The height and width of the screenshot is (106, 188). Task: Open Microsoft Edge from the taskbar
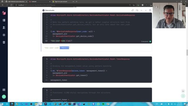point(12,104)
